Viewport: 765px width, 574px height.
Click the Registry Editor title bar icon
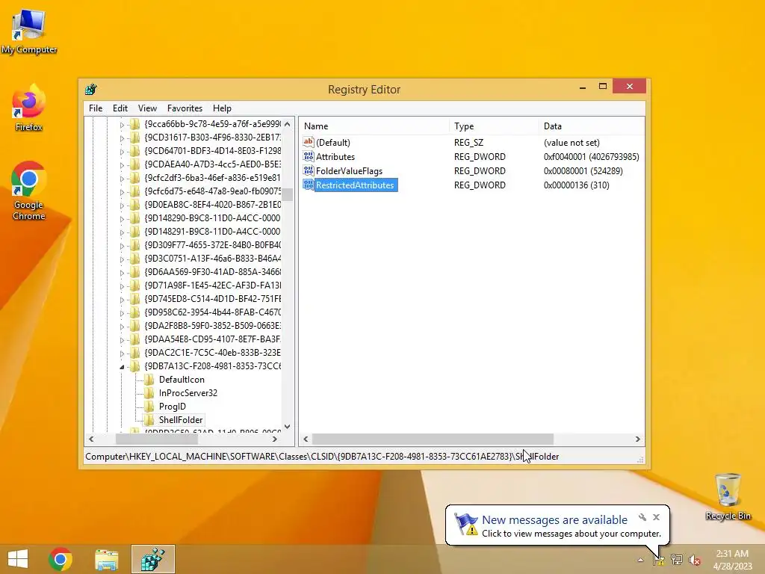(x=91, y=90)
